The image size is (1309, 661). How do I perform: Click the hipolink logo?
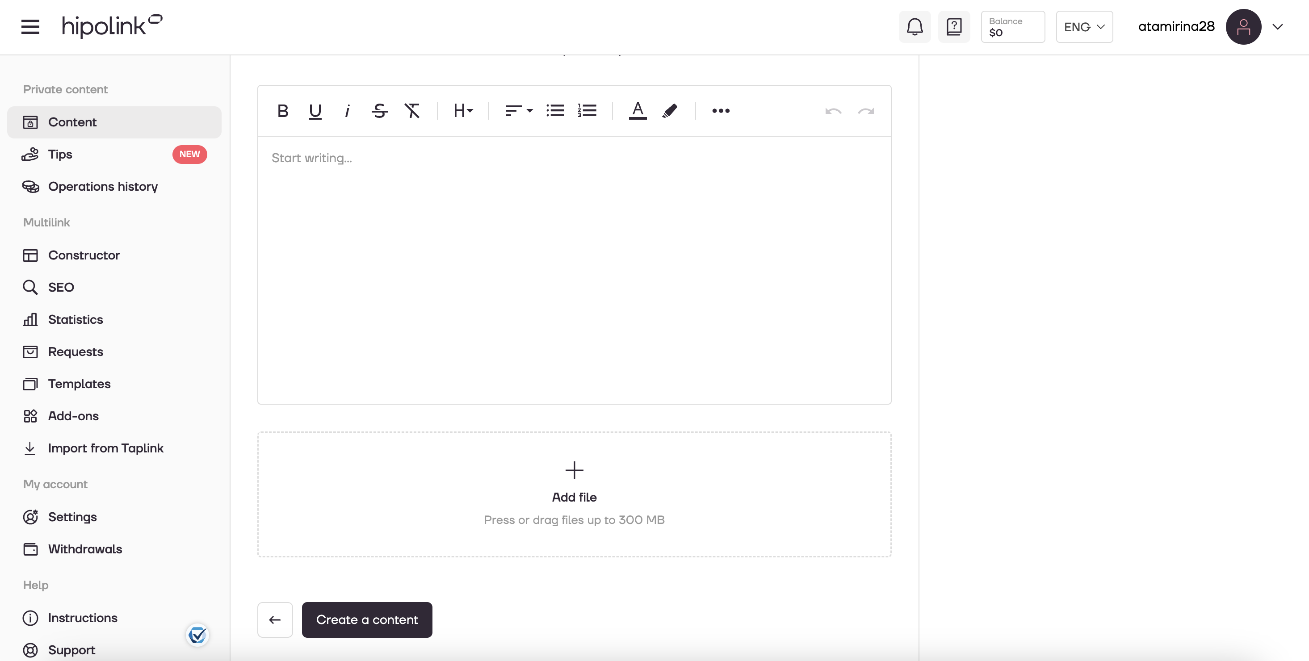click(112, 26)
